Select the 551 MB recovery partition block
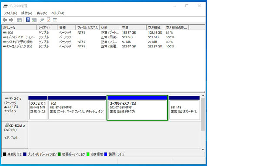The image size is (261, 166). pyautogui.click(x=184, y=108)
